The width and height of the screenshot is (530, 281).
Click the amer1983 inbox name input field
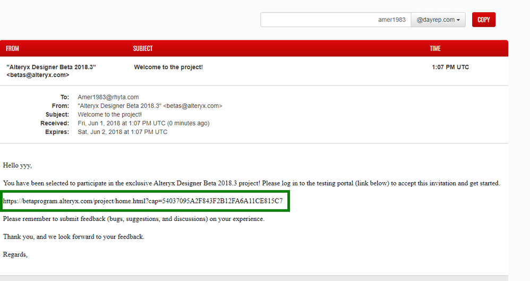pyautogui.click(x=336, y=20)
